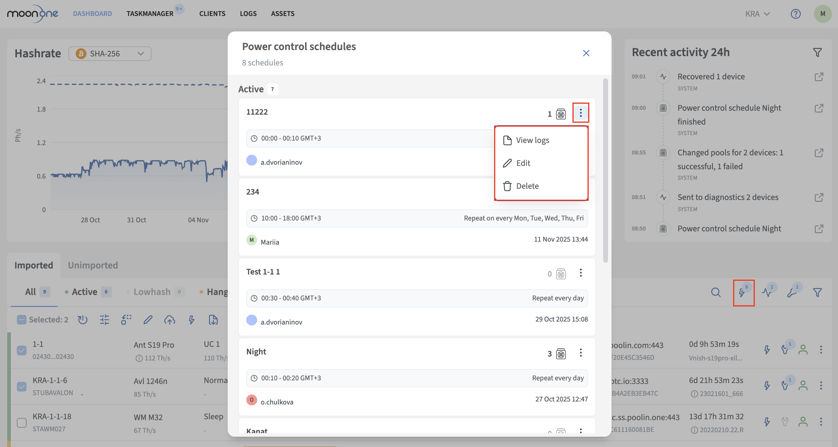Image resolution: width=838 pixels, height=447 pixels.
Task: Expand the KRA location dropdown
Action: (758, 14)
